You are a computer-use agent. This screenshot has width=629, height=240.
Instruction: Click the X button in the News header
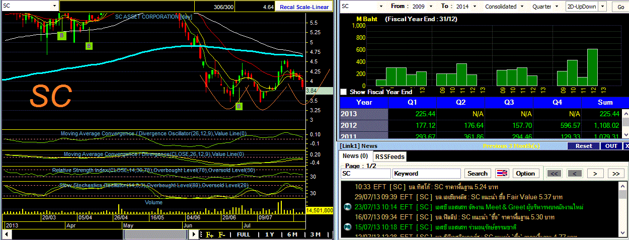tap(626, 146)
